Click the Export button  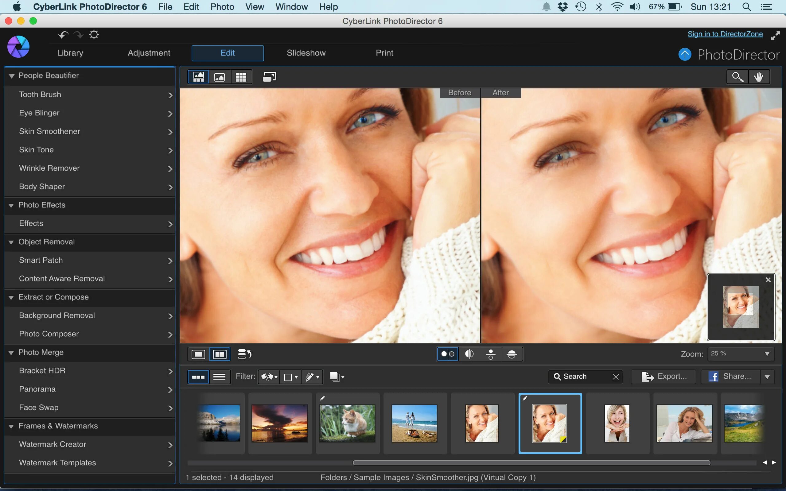665,376
